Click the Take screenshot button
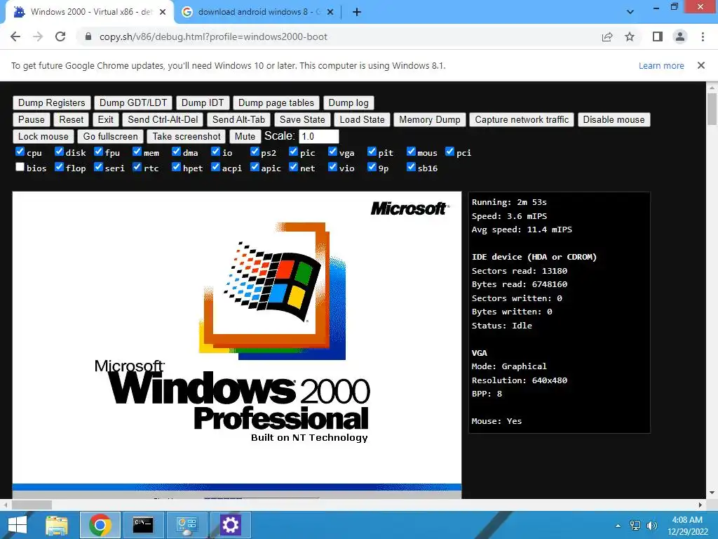The height and width of the screenshot is (539, 718). [187, 137]
